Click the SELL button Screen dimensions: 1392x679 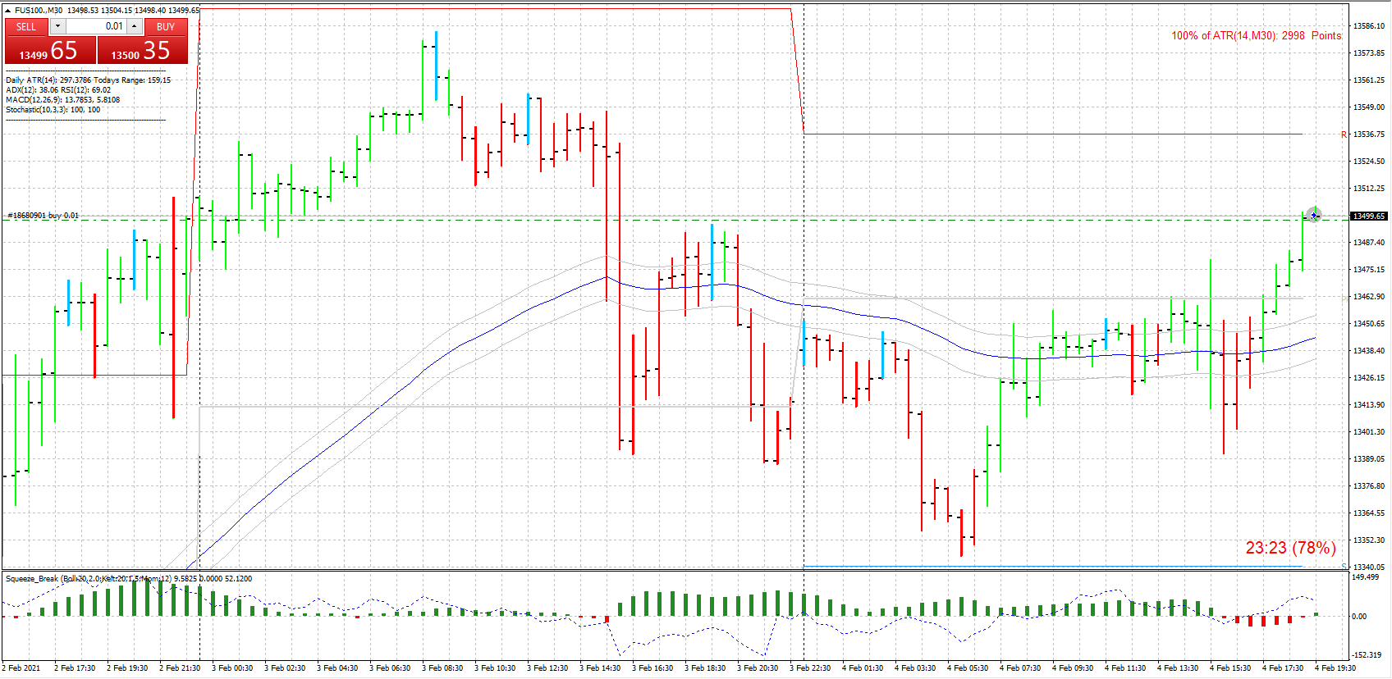point(26,26)
